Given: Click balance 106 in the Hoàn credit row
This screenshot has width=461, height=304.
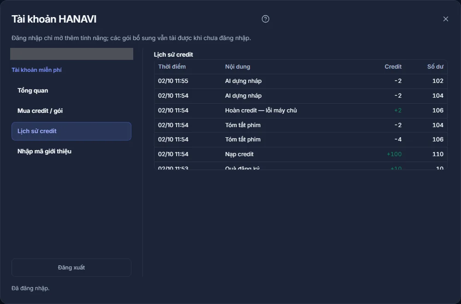Looking at the screenshot, I should (438, 111).
